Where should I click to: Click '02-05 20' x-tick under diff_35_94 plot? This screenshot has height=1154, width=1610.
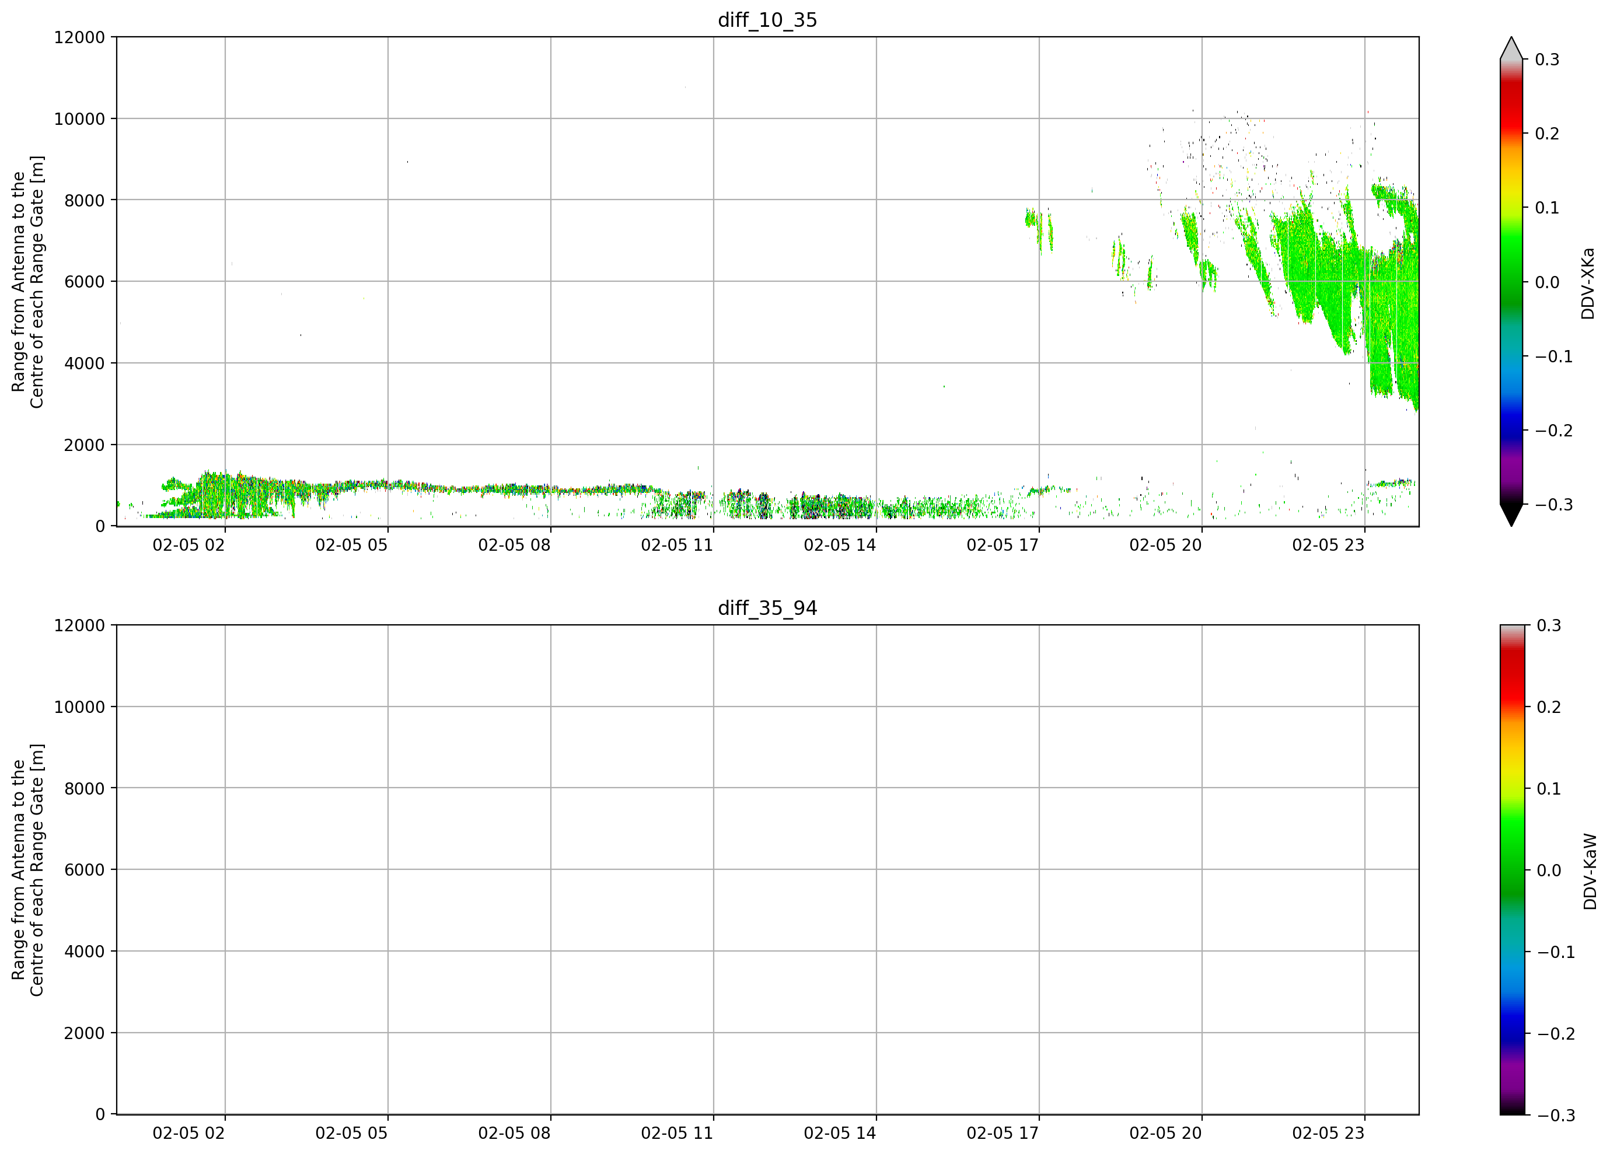coord(1165,1134)
